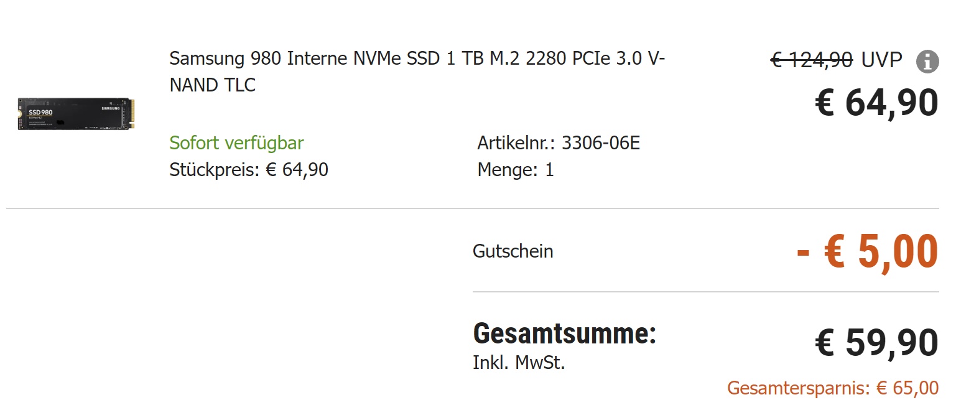The image size is (956, 410).
Task: Click the Artikelnr.: 3306-06E text
Action: [559, 143]
